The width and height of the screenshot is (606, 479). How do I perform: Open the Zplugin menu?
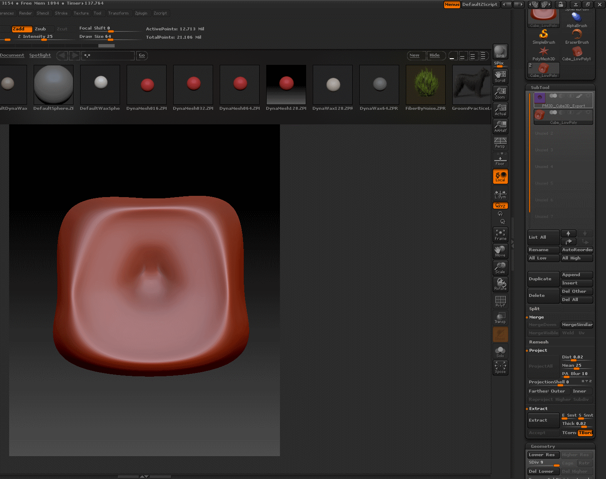click(141, 13)
